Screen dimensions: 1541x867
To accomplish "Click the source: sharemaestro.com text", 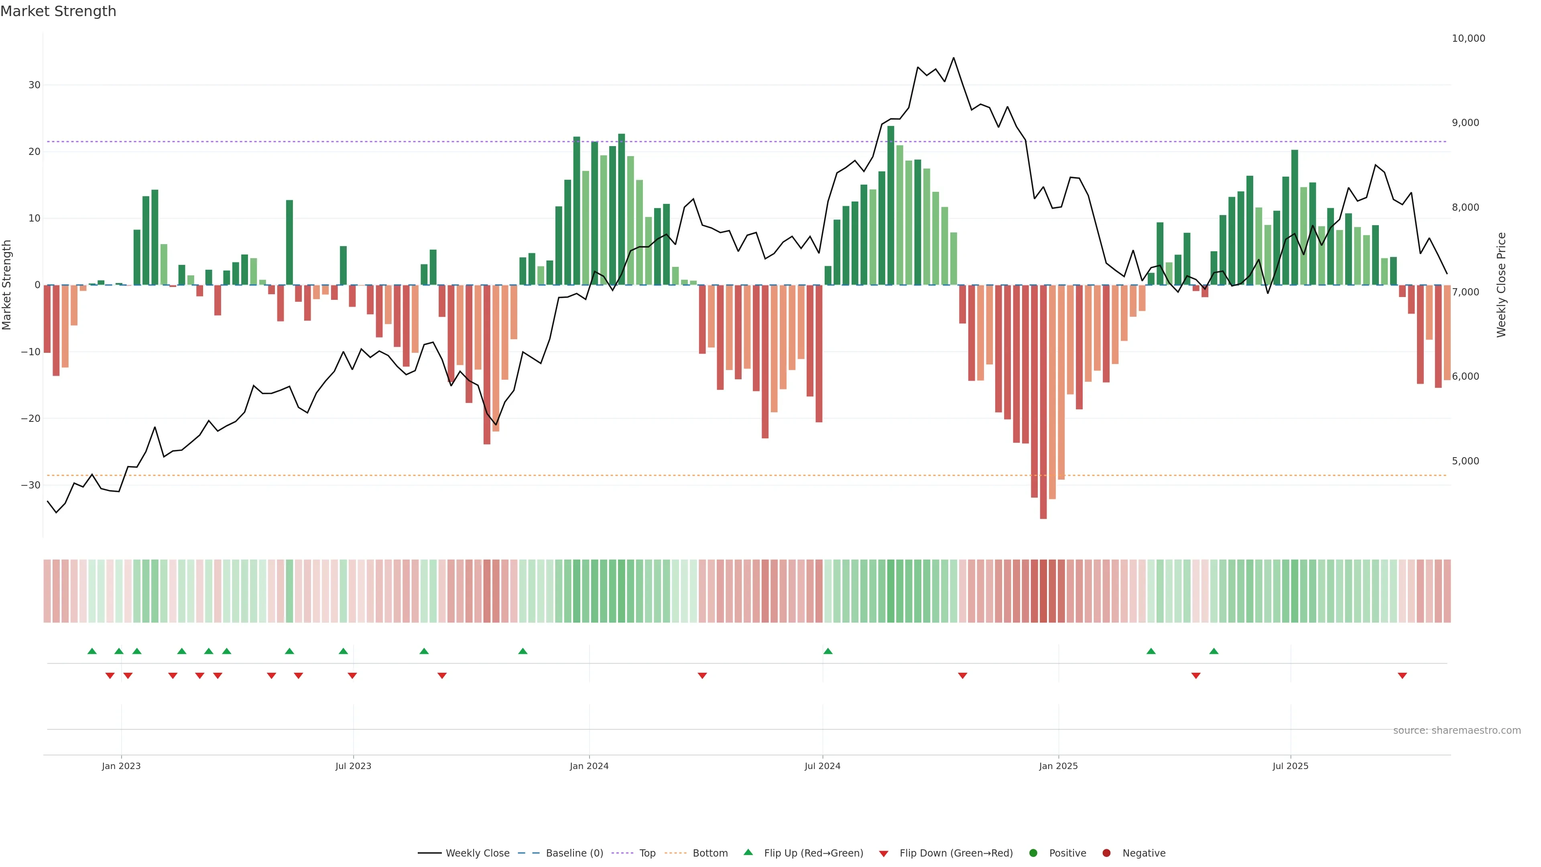I will 1457,731.
